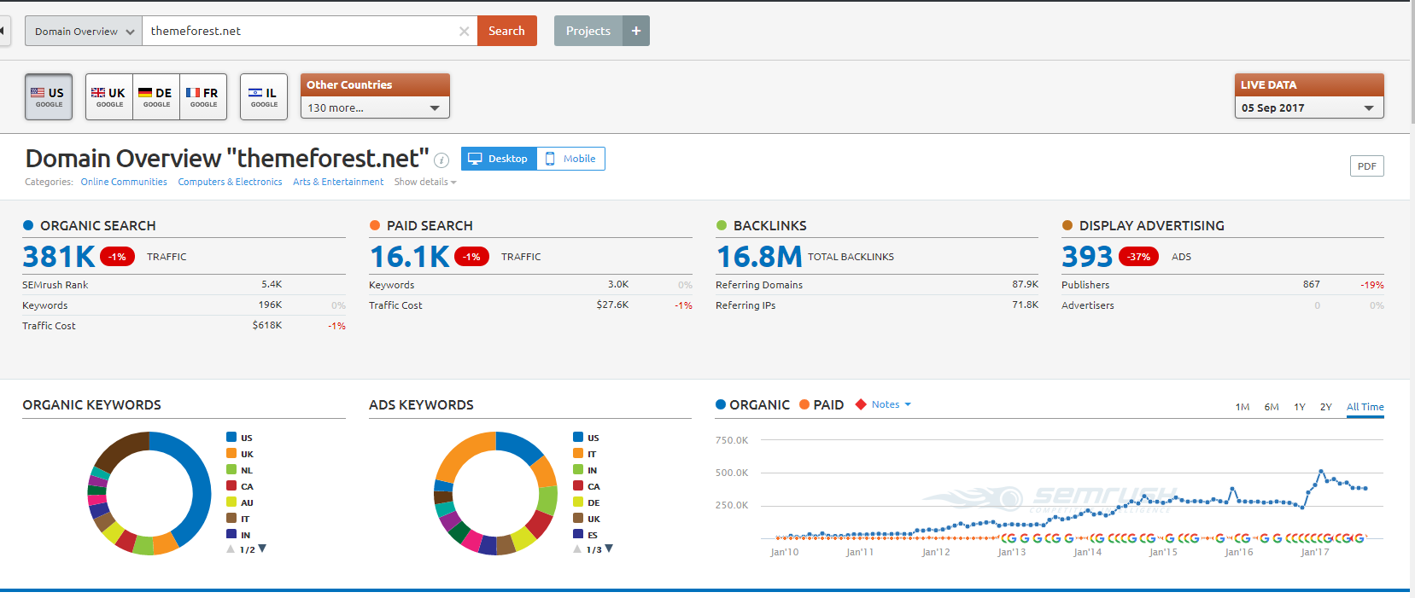Screen dimensions: 1415x598
Task: Click the US swatch in Organic Keywords legend
Action: pos(231,437)
